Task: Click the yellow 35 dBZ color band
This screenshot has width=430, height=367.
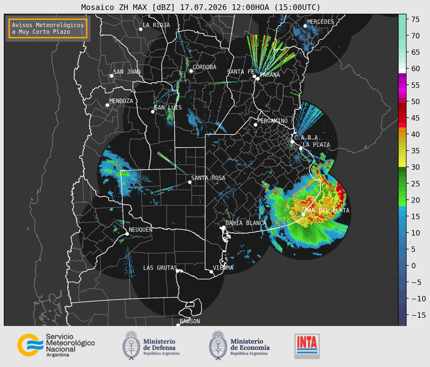Action: (402, 151)
